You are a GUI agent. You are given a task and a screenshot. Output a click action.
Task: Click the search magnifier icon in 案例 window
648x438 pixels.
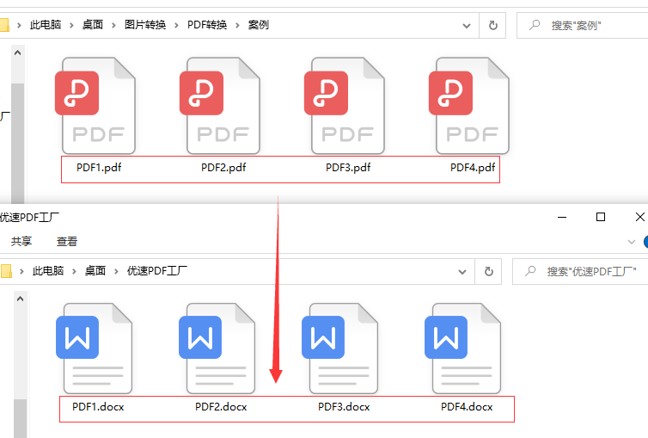click(535, 25)
